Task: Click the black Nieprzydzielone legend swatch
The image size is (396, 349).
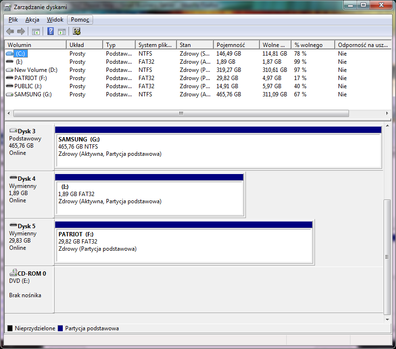Action: pos(10,328)
